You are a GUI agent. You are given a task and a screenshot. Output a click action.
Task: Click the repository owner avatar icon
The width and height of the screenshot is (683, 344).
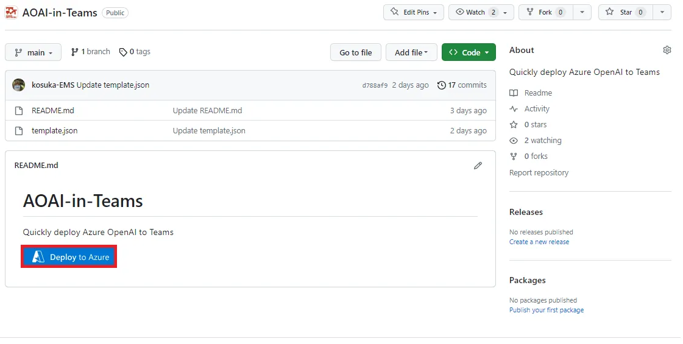coord(12,12)
